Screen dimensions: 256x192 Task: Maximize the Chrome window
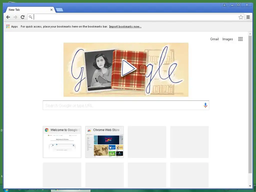pos(238,5)
